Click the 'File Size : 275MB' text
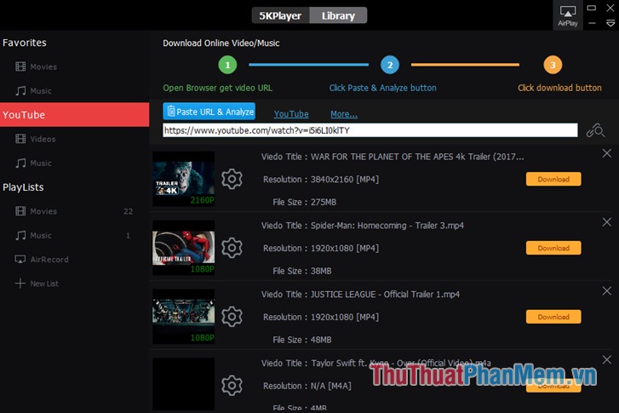This screenshot has width=619, height=413. 304,202
